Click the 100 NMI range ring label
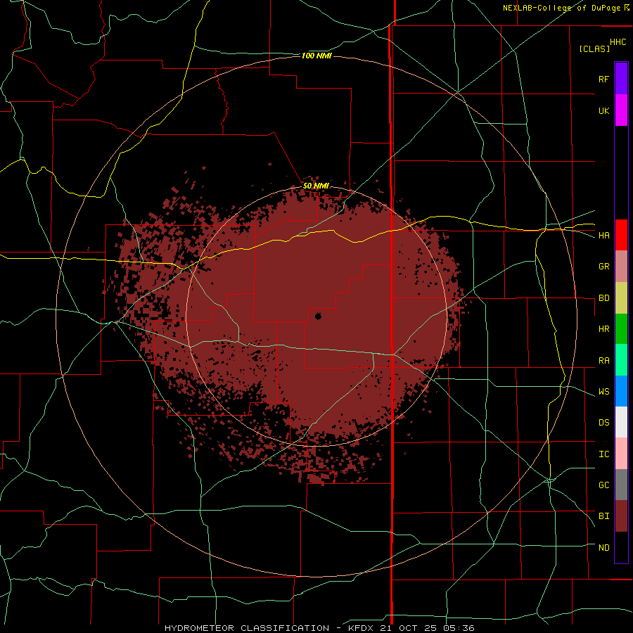Viewport: 633px width, 633px height. point(316,56)
